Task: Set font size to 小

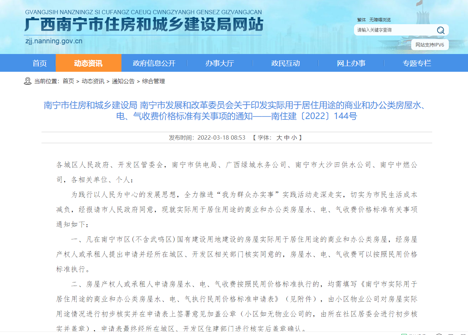Action: point(294,138)
